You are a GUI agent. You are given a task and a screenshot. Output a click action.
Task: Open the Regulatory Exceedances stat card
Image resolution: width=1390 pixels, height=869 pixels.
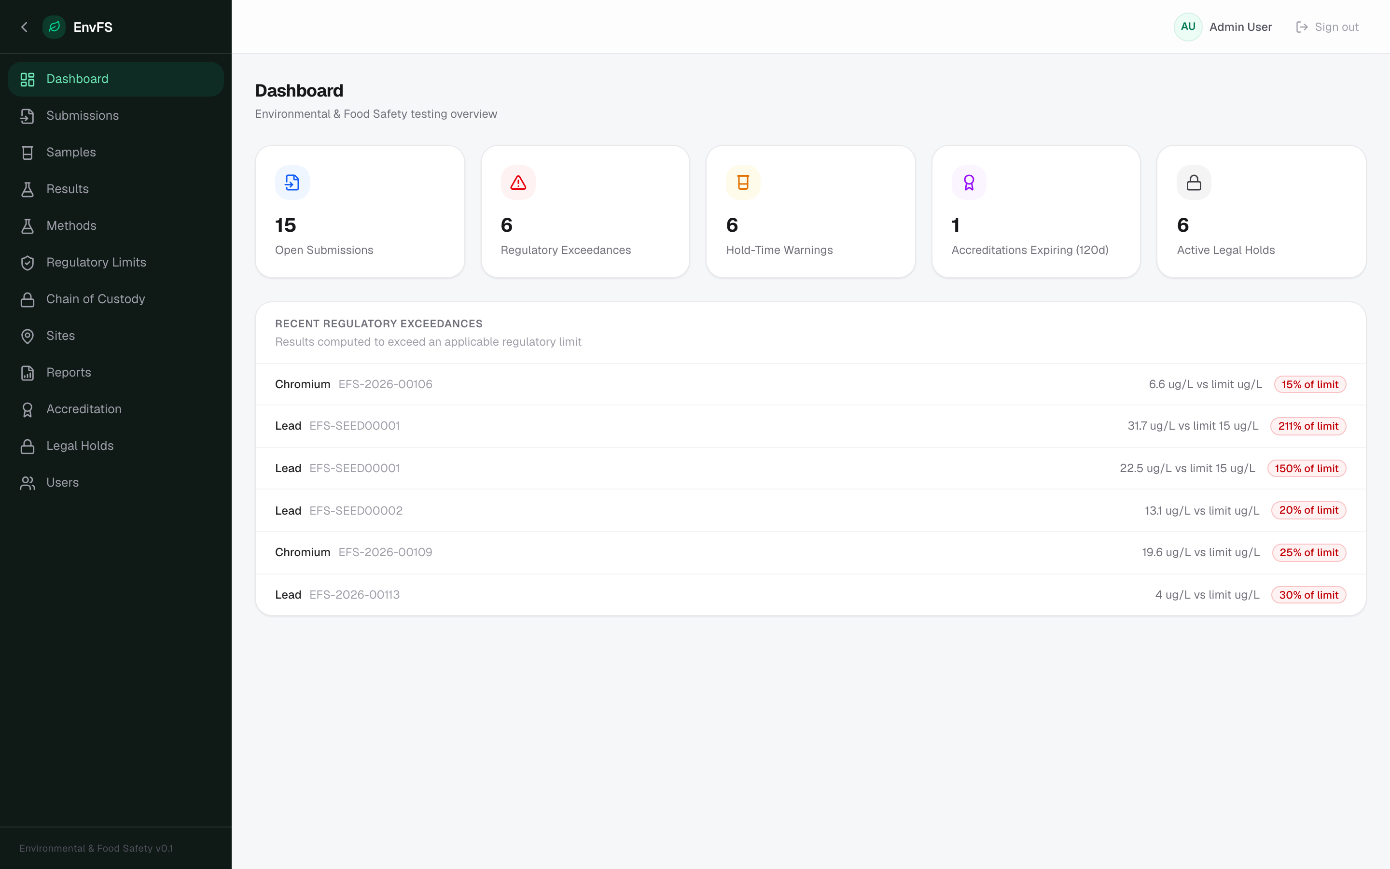pyautogui.click(x=585, y=211)
